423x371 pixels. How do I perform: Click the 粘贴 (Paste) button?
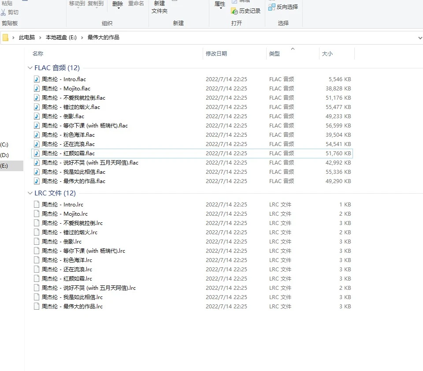[7, 3]
